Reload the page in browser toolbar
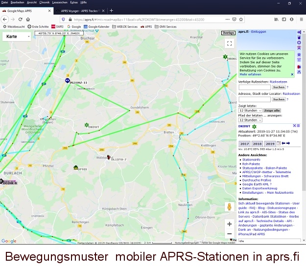Viewport: 306px width, 269px height. point(20,19)
